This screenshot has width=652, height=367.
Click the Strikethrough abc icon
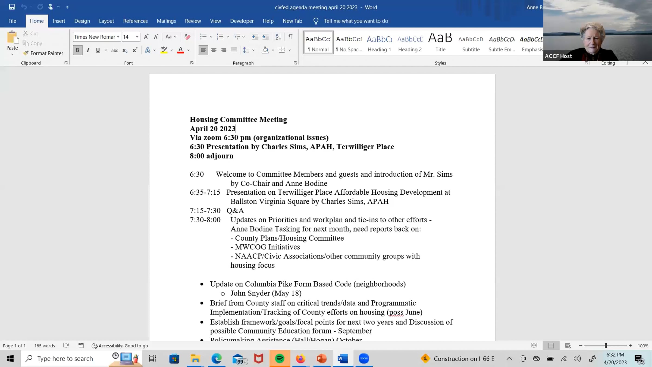point(115,50)
